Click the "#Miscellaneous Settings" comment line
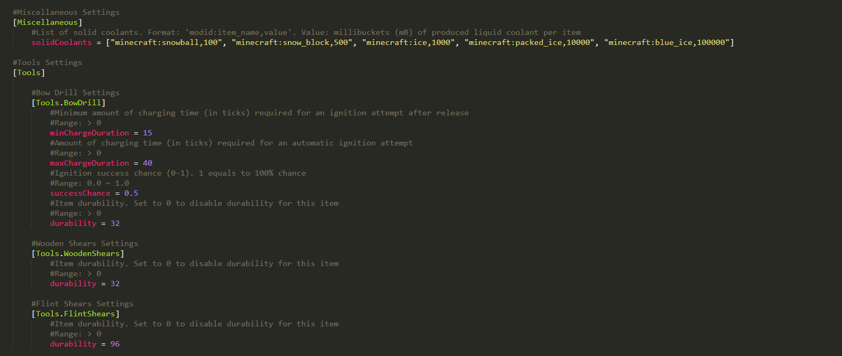 [x=66, y=12]
